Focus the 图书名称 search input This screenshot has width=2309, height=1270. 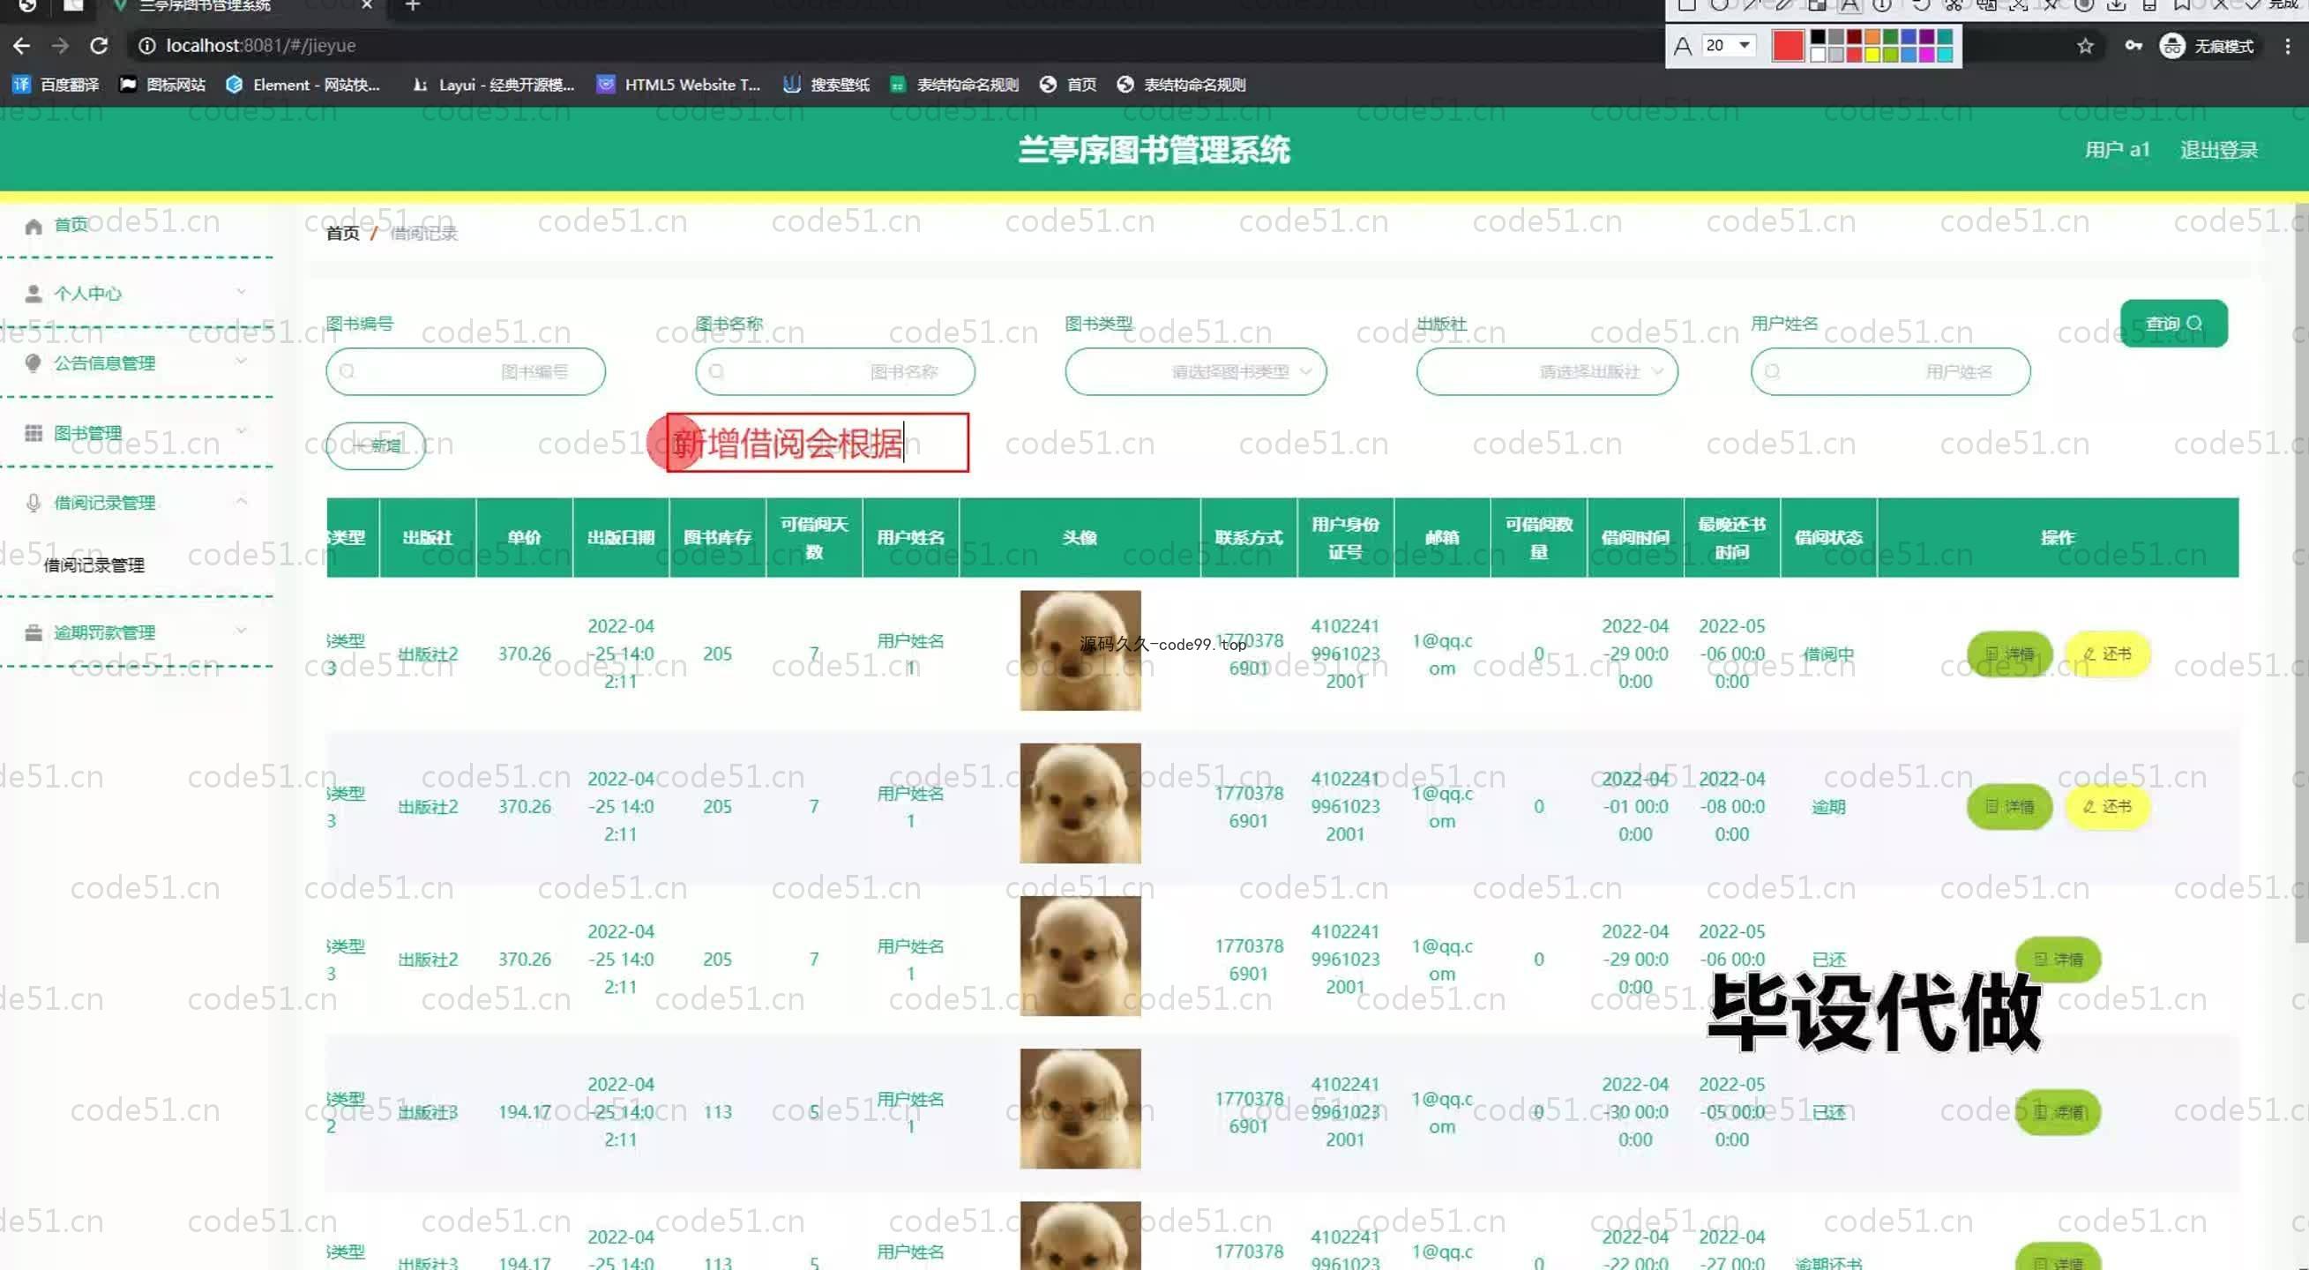click(834, 371)
